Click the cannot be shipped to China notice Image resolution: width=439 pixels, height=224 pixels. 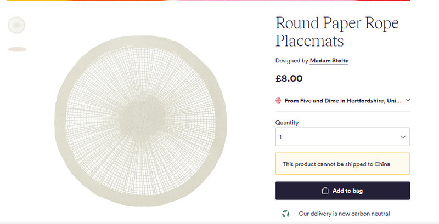342,164
